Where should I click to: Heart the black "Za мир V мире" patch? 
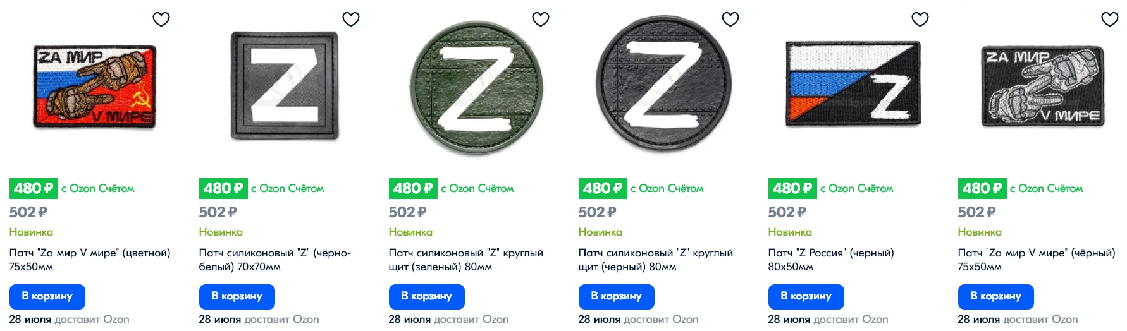click(x=1110, y=19)
